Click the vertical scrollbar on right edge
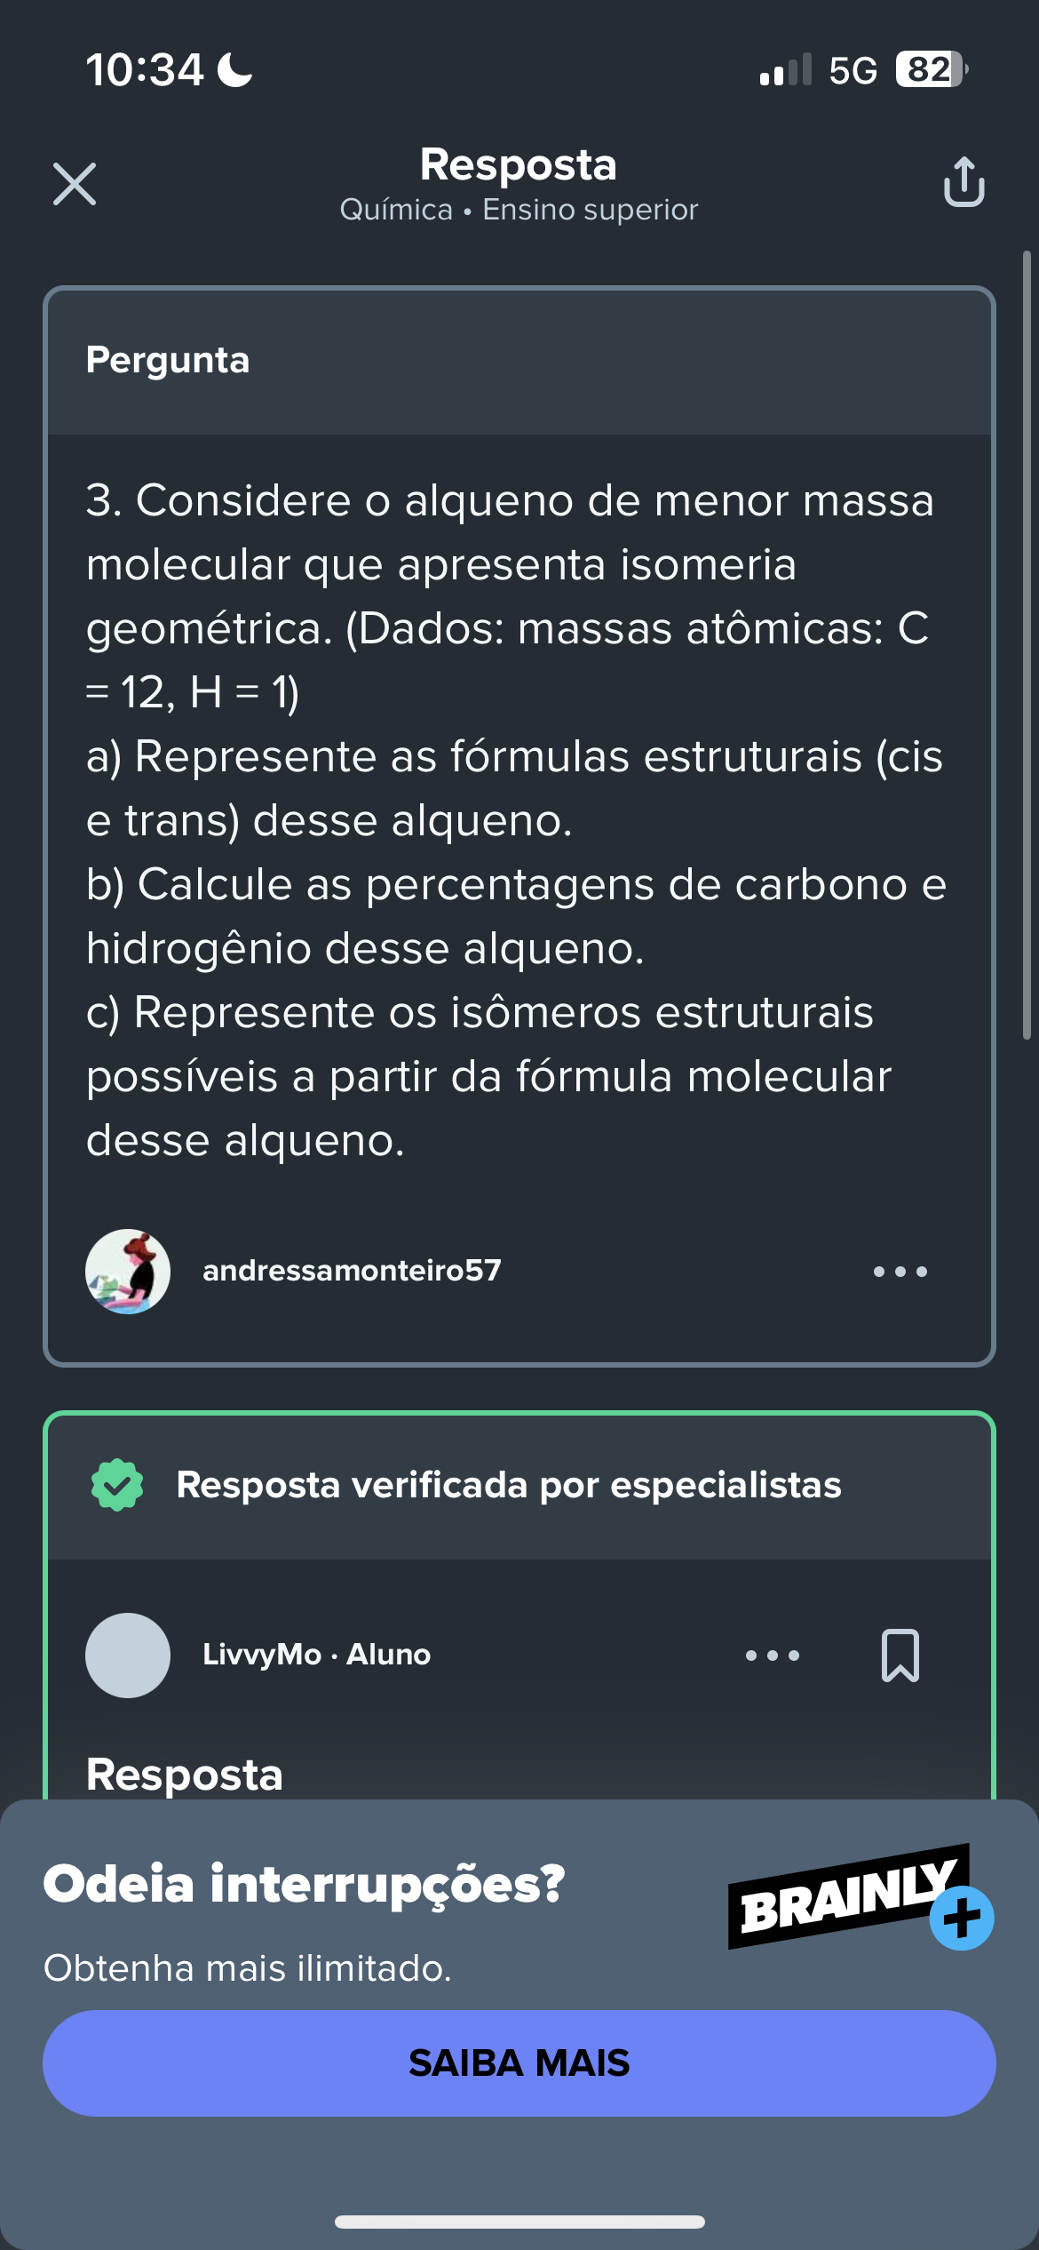The width and height of the screenshot is (1039, 2250). tap(1027, 646)
